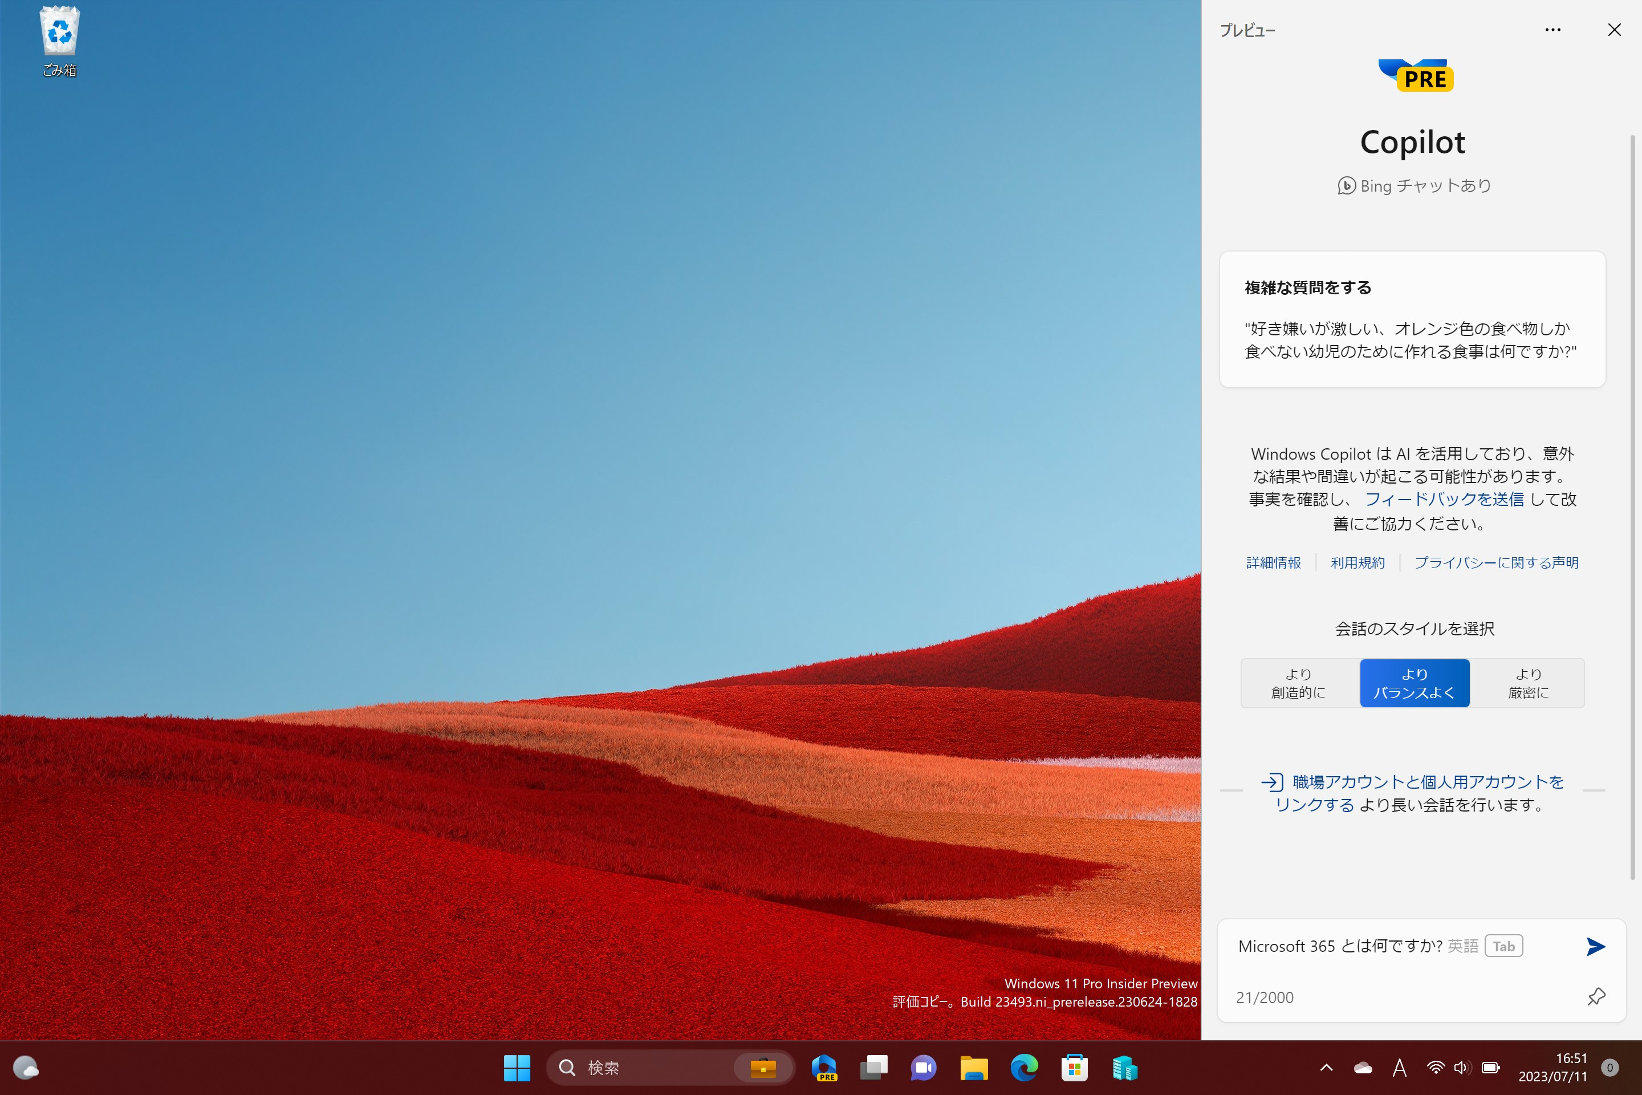Click the OneDrive cloud tray icon

(x=1363, y=1068)
